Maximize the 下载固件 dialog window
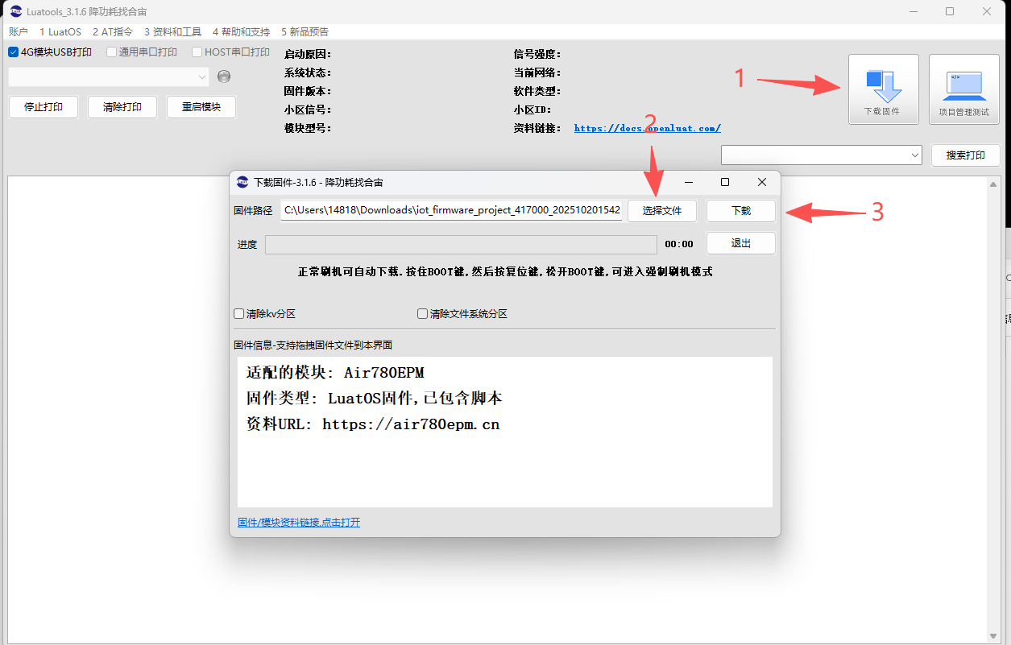The width and height of the screenshot is (1011, 645). click(x=724, y=182)
